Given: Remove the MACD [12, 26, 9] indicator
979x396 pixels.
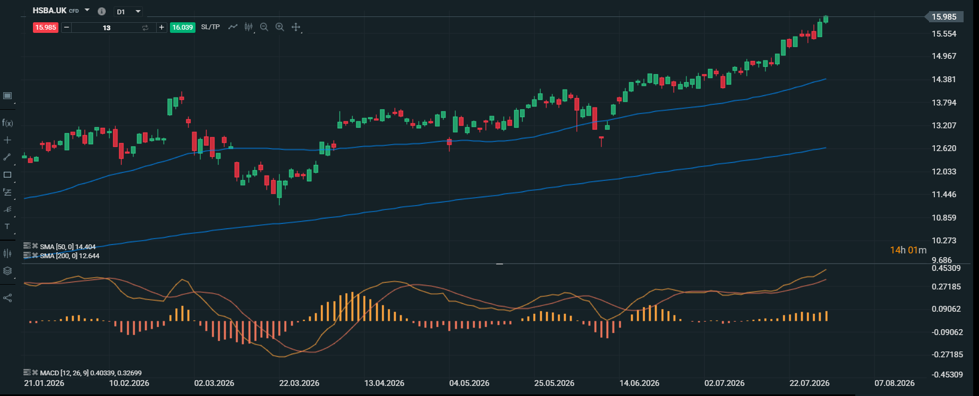Looking at the screenshot, I should click(35, 373).
